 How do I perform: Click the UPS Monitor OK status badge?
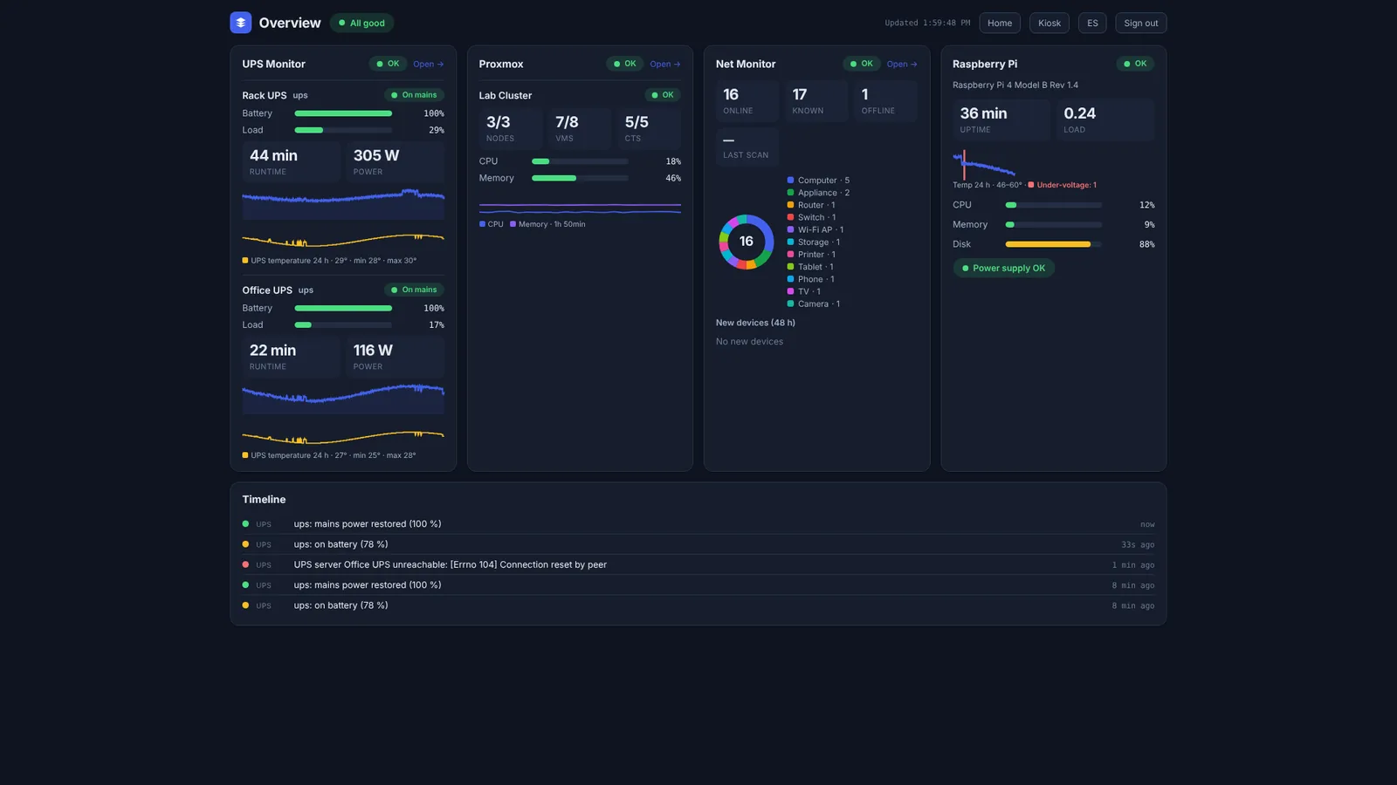(x=388, y=64)
